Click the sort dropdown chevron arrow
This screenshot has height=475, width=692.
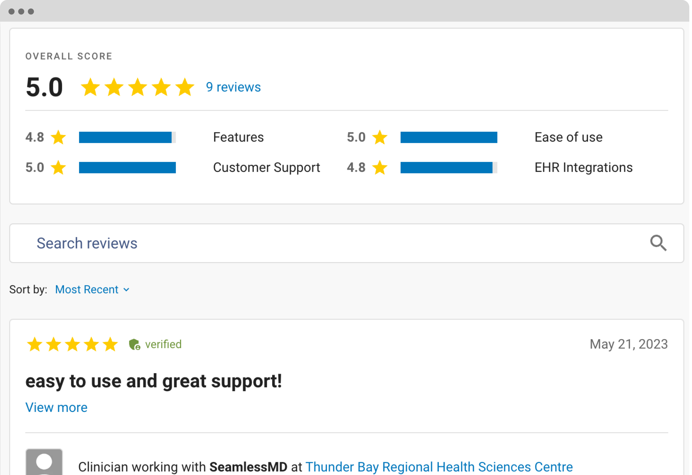(x=127, y=290)
